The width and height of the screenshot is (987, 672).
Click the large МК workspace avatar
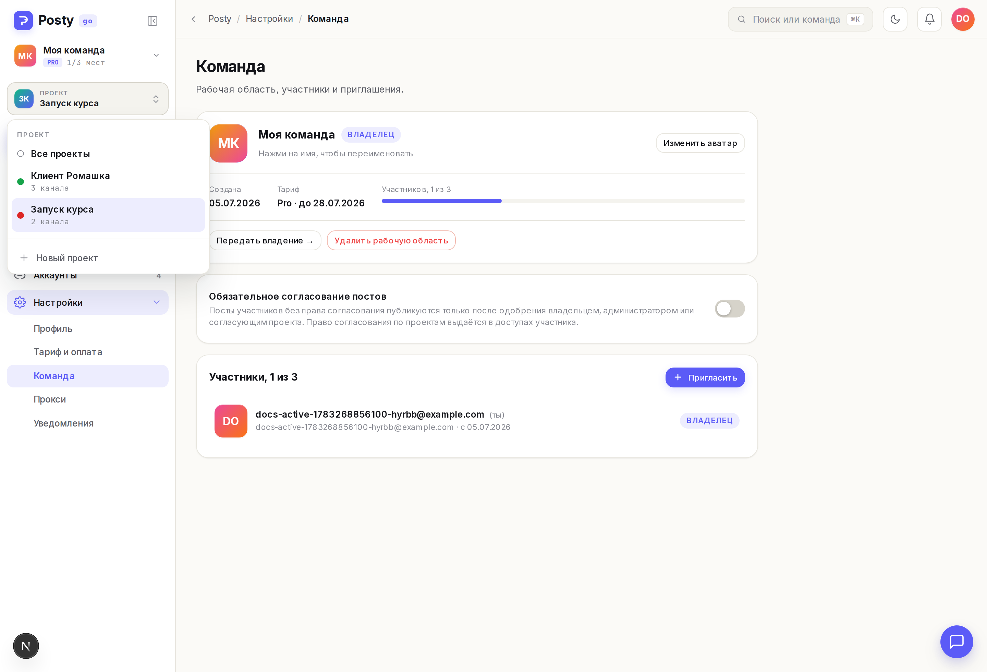pos(229,143)
